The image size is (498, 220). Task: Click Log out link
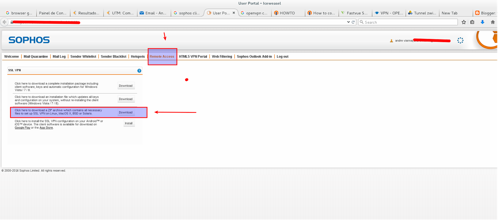tap(283, 56)
